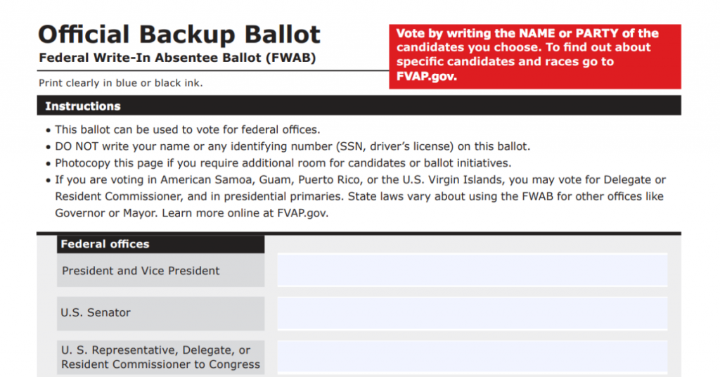Click the 'Resident Commissioner to Congress' label
Screen dimensions: 720x377
[160, 364]
